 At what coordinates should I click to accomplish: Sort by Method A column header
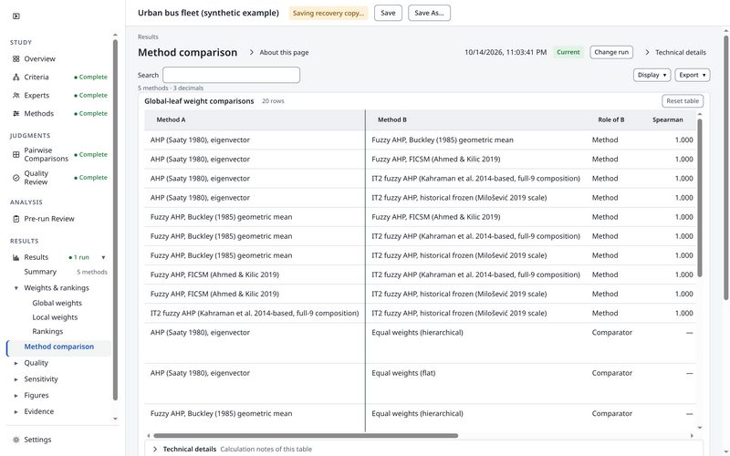[171, 120]
